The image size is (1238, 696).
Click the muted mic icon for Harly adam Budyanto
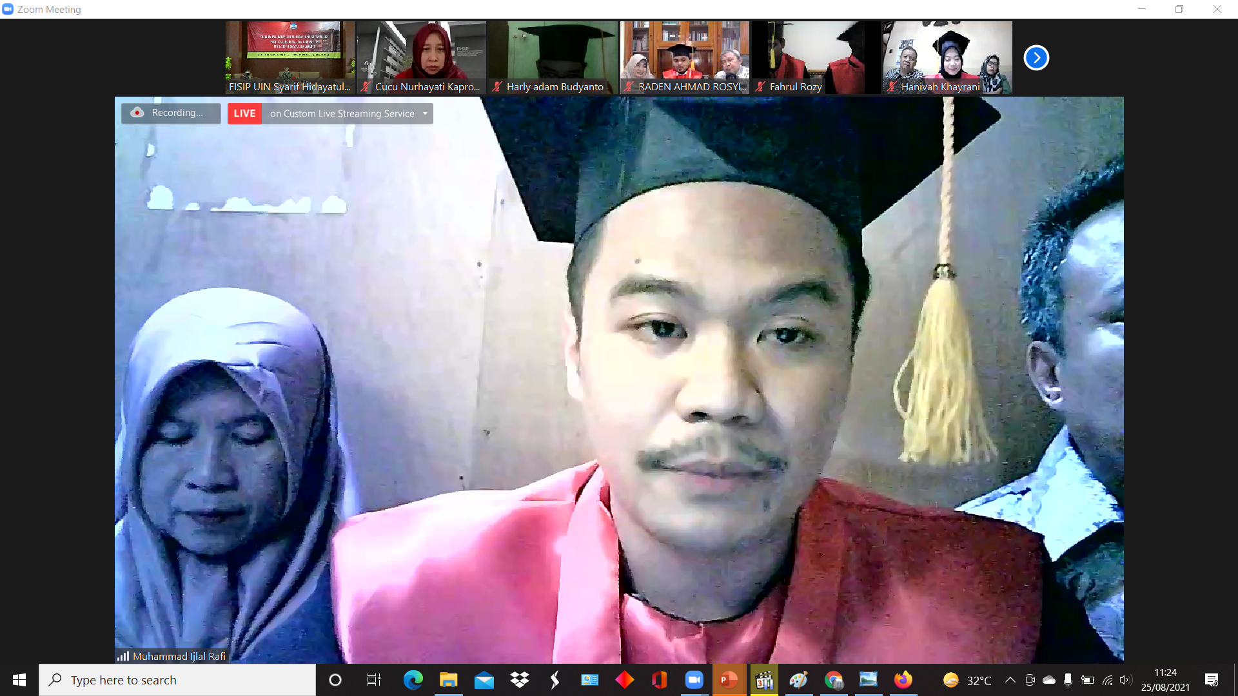tap(497, 86)
